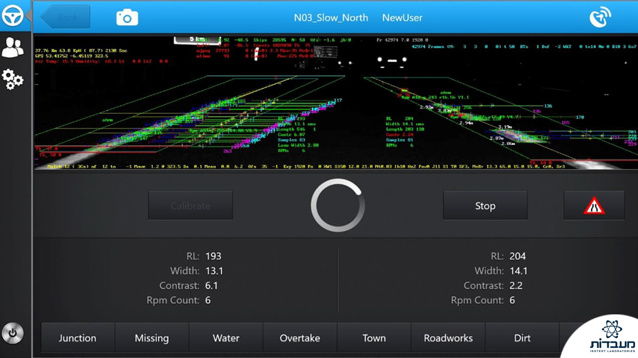The width and height of the screenshot is (638, 358).
Task: Toggle the Water condition tag
Action: click(x=226, y=338)
